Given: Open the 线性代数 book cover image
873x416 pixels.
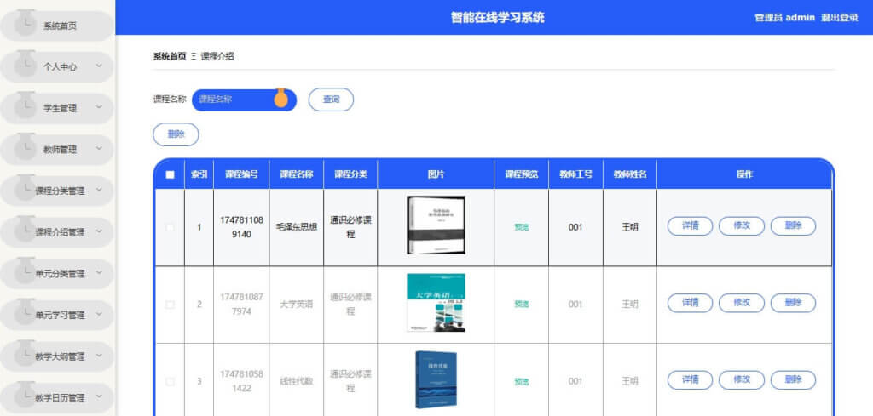Looking at the screenshot, I should click(436, 379).
